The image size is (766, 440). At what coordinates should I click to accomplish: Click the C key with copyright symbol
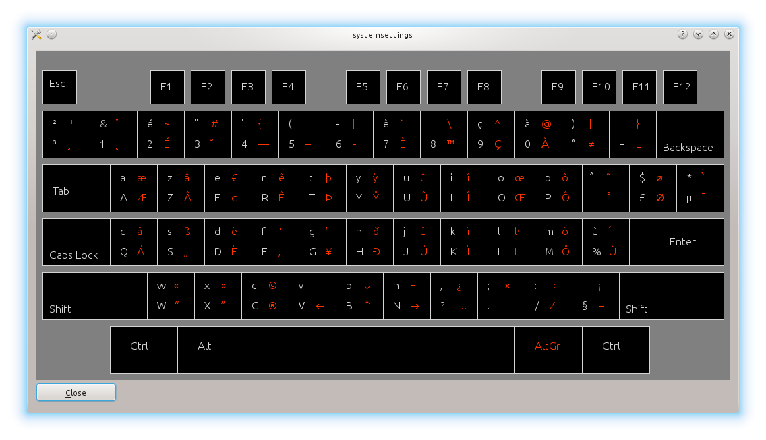(265, 296)
